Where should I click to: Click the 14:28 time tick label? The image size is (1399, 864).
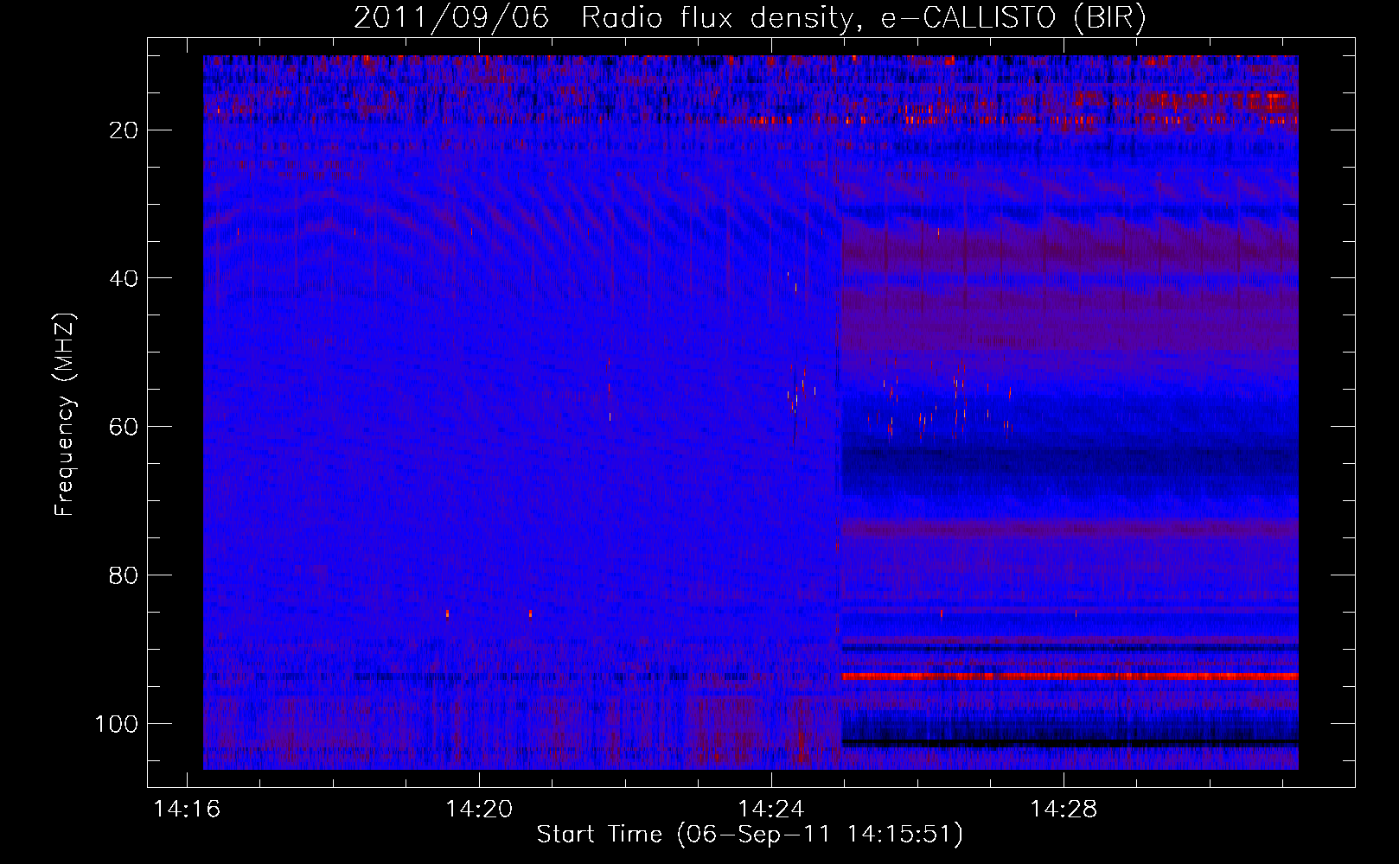[1064, 810]
